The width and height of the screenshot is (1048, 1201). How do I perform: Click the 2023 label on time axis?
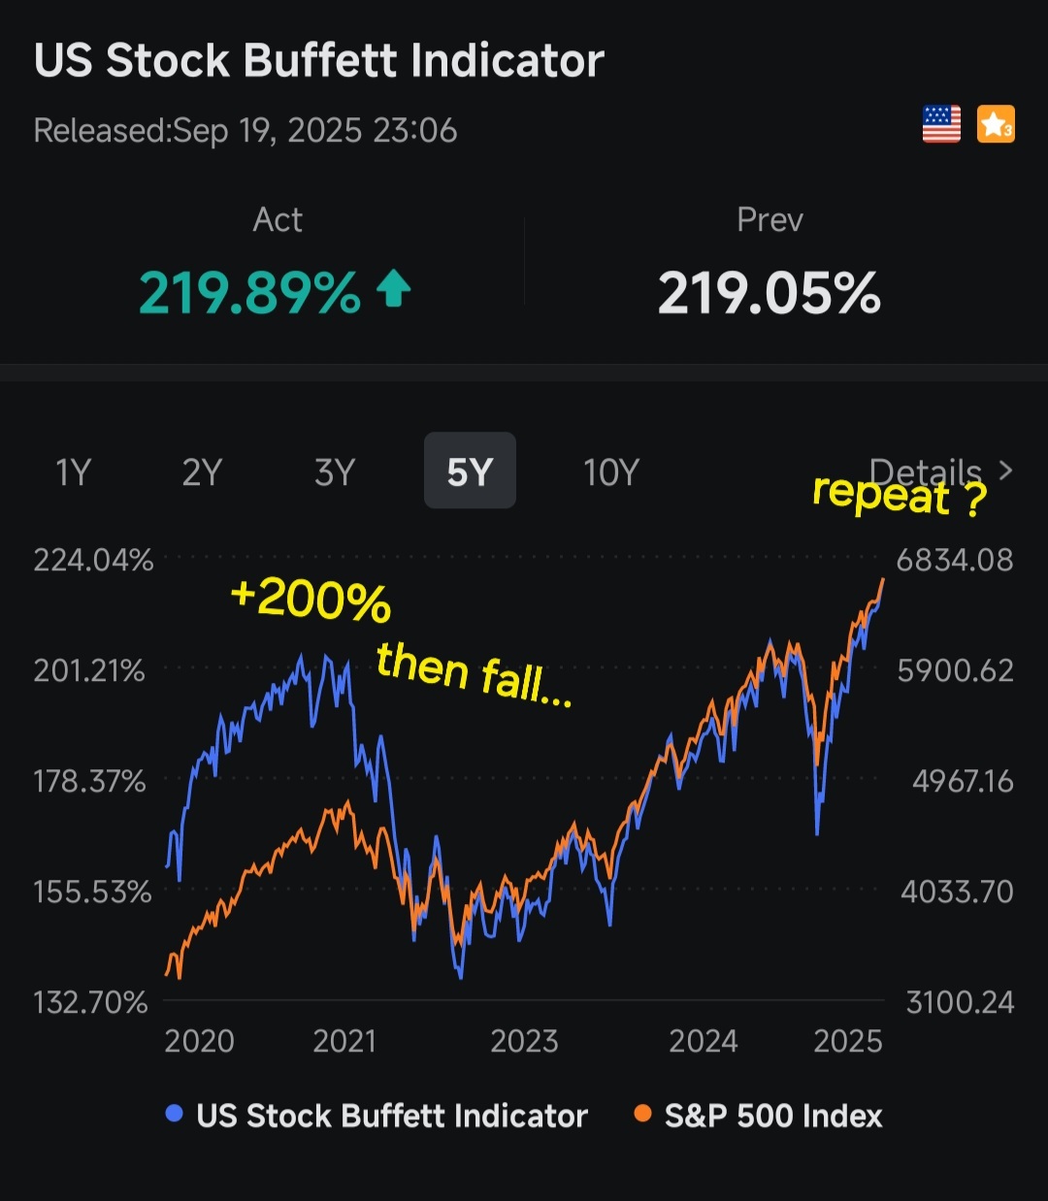pyautogui.click(x=524, y=1041)
